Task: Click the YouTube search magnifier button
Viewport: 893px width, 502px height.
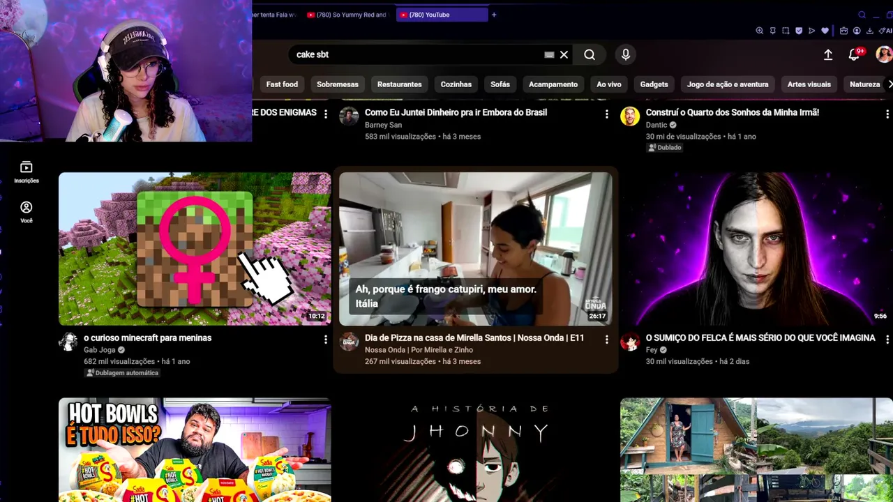Action: (590, 54)
